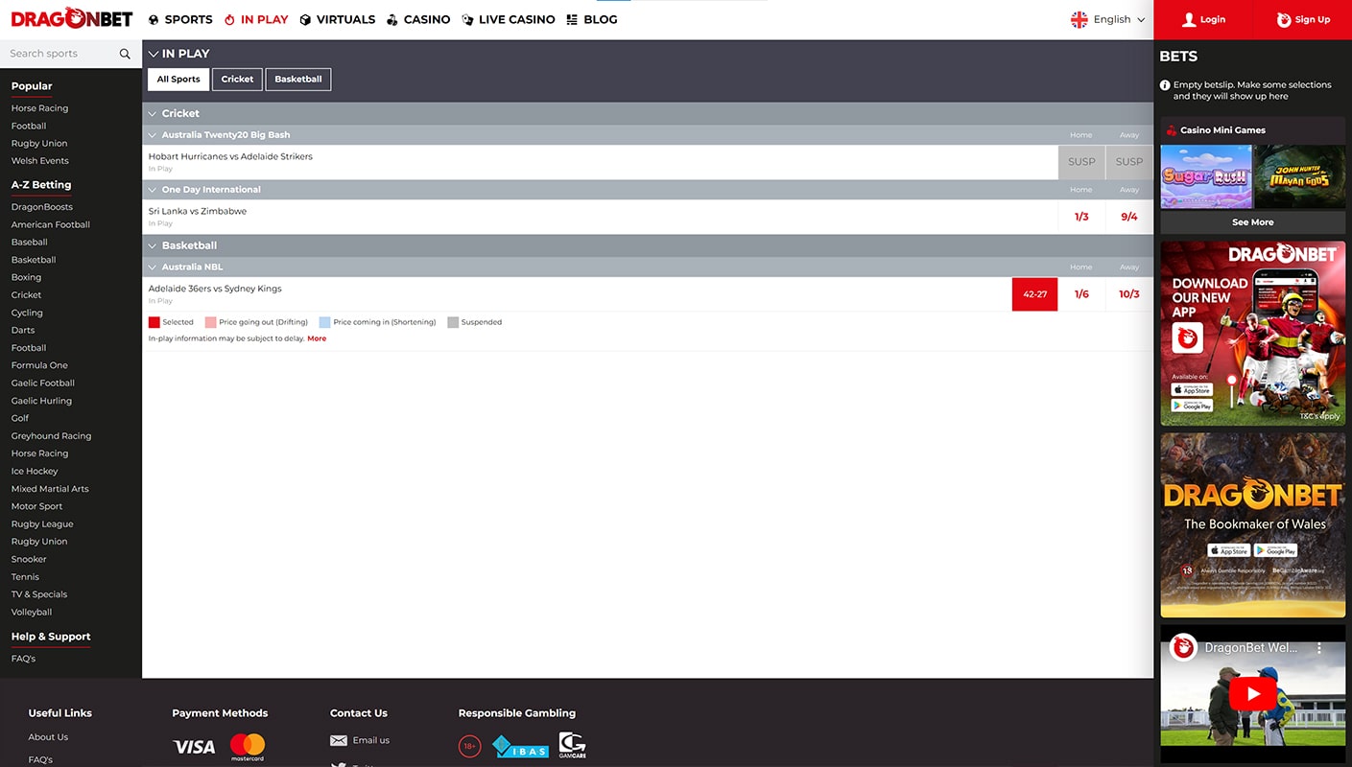Image resolution: width=1352 pixels, height=767 pixels.
Task: Click the App Store badge on Bookmaker of Wales banner
Action: point(1228,550)
